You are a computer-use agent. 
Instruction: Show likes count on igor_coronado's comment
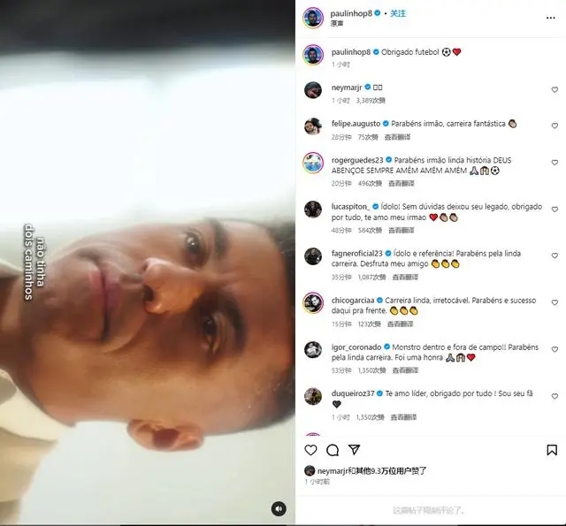(371, 370)
